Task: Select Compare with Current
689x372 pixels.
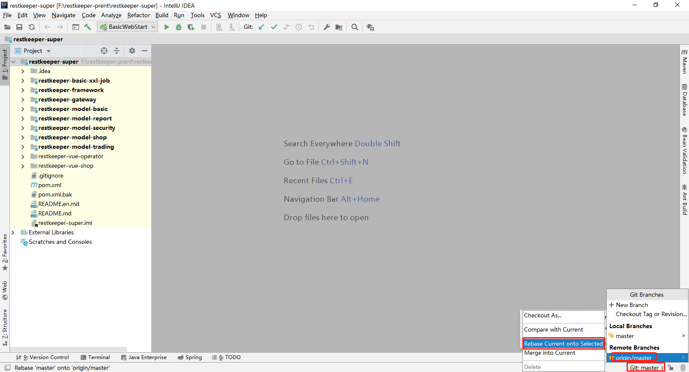Action: 563,329
